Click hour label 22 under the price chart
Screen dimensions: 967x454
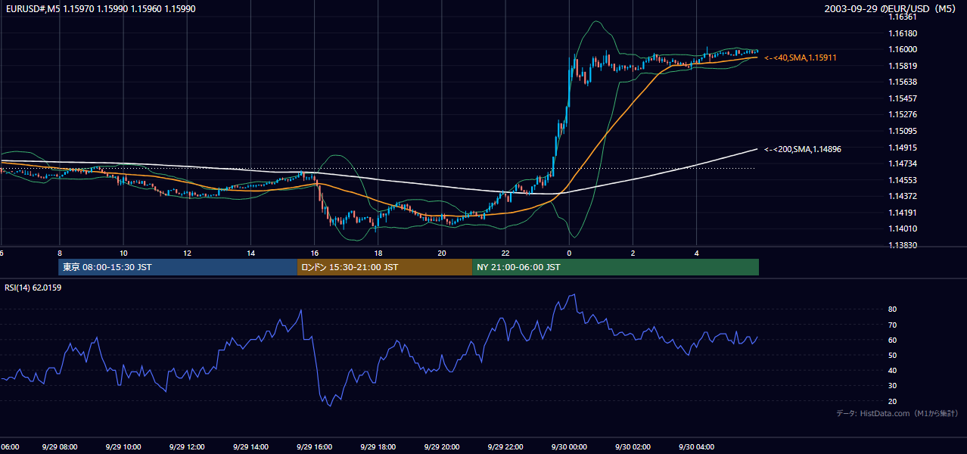pyautogui.click(x=505, y=253)
